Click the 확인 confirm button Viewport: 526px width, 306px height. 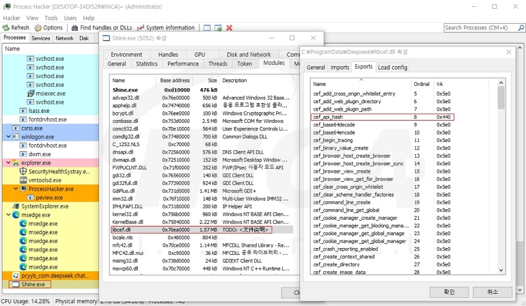pos(449,292)
